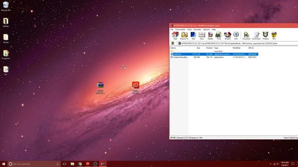The height and width of the screenshot is (167, 298).
Task: Launch the Wizard toolbar icon
Action: pos(227,36)
